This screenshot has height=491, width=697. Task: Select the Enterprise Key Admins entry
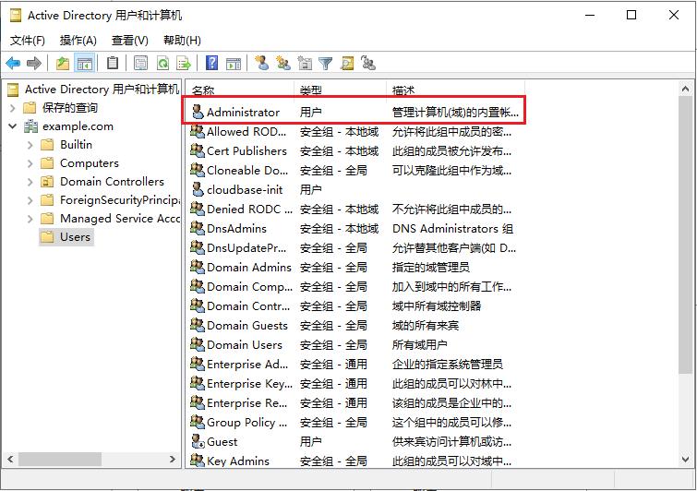355,383
